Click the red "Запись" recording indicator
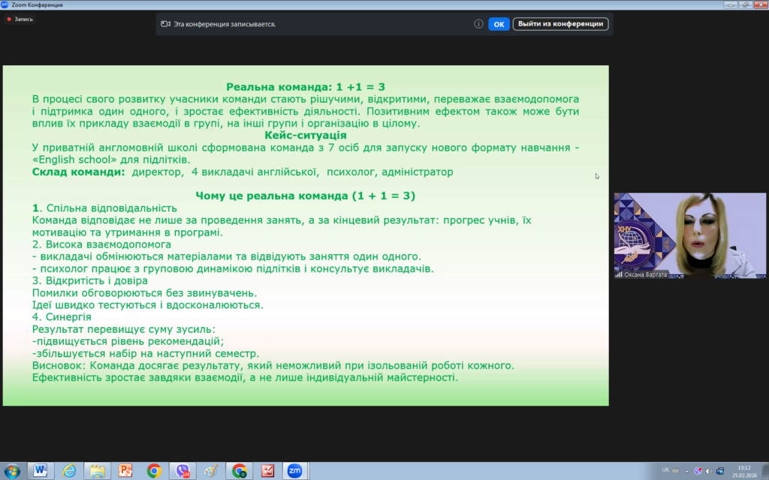The height and width of the screenshot is (480, 769). click(20, 19)
